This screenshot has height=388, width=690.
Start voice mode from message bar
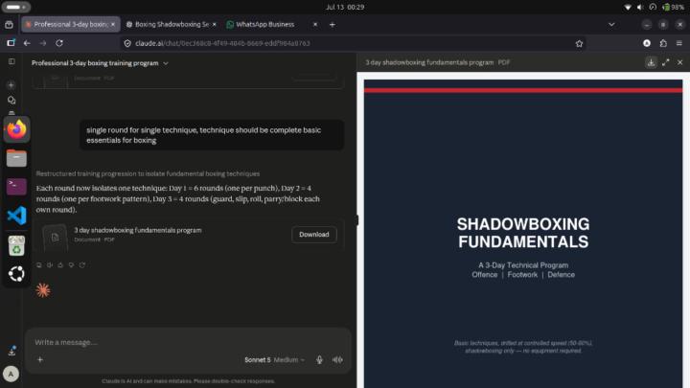(x=337, y=360)
